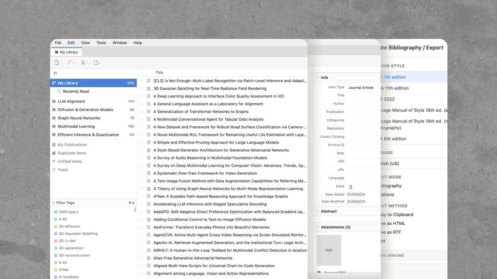Click the item icon of AgentCVR row
Screen dimensions: 497x279
[x=149, y=235]
